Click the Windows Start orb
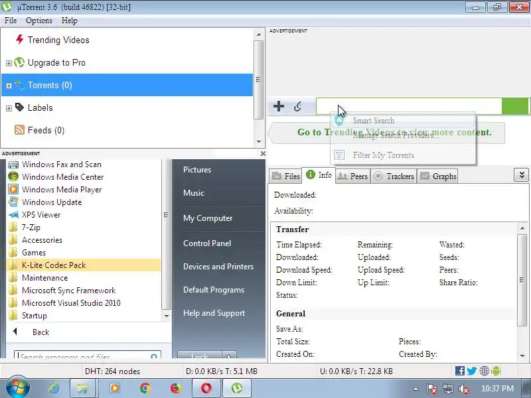The width and height of the screenshot is (531, 398). click(x=17, y=388)
